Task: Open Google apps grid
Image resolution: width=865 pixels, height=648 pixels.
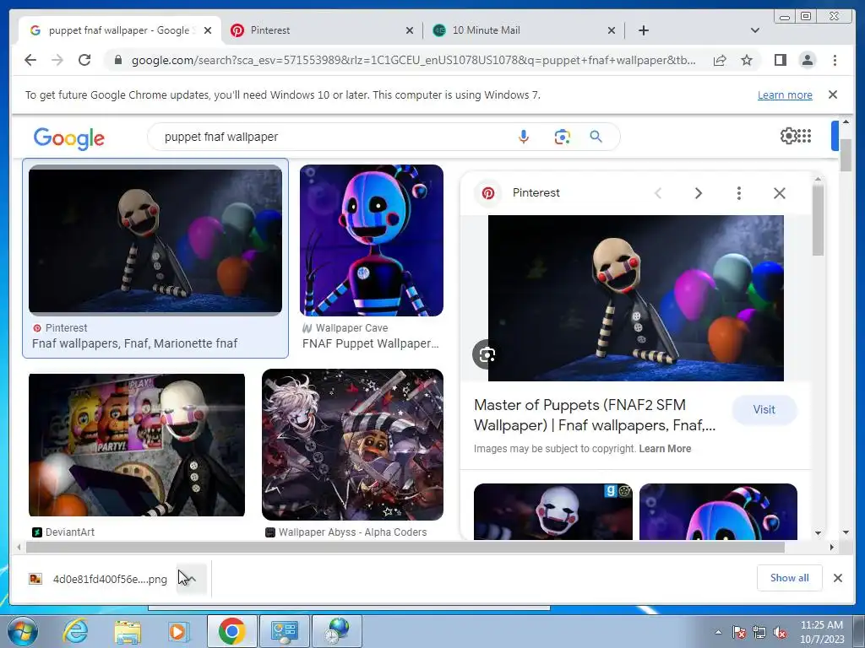Action: (804, 136)
